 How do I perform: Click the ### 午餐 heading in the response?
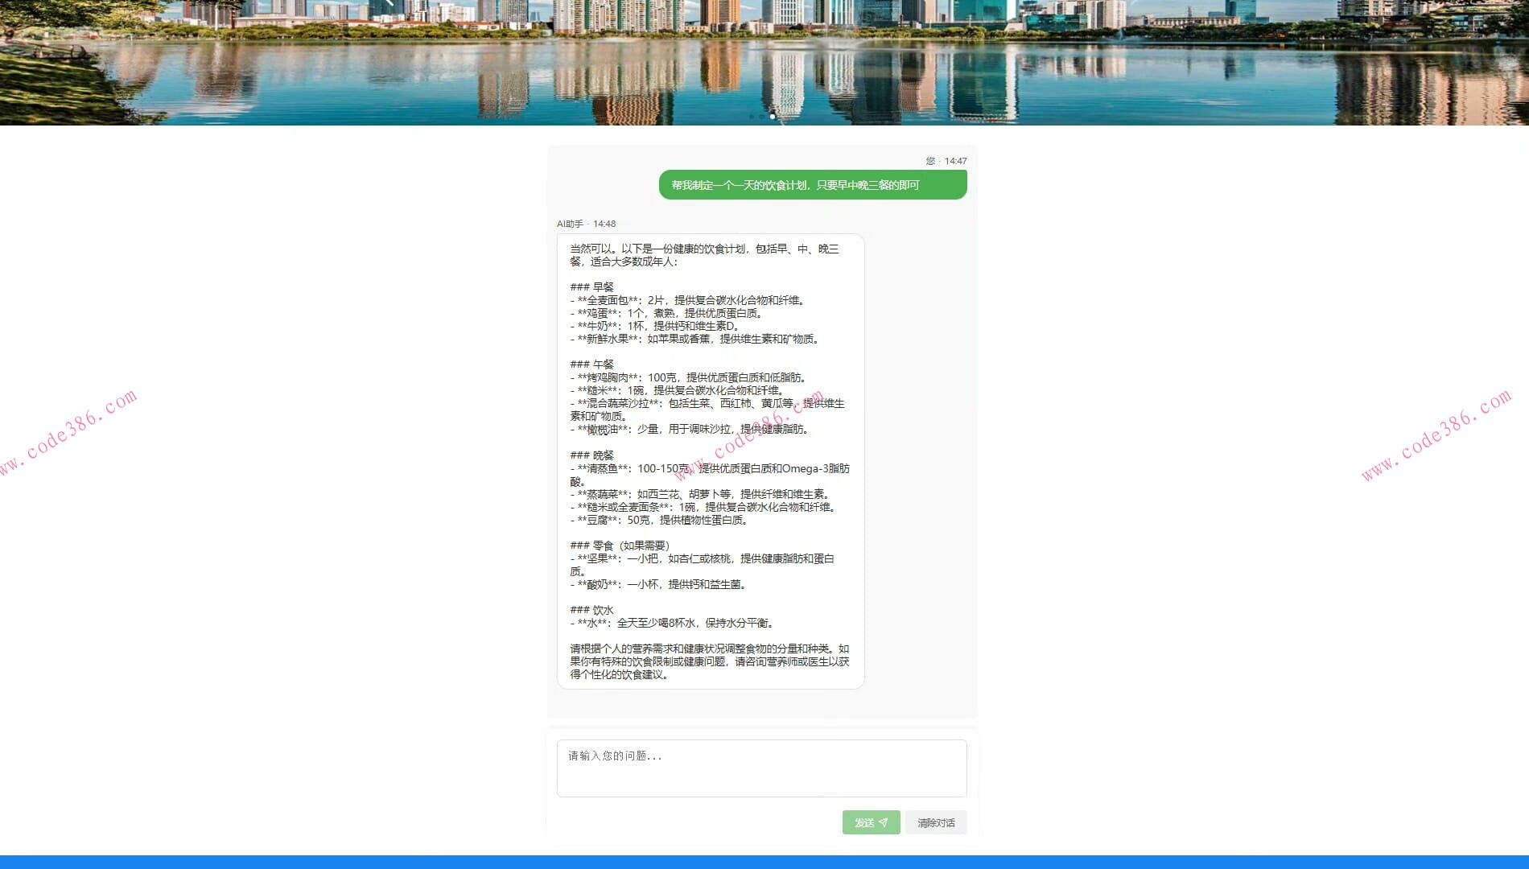click(x=592, y=364)
